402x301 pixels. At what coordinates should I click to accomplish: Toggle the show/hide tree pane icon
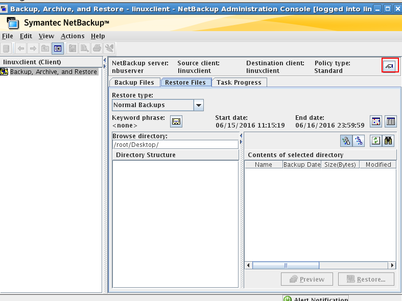pos(58,48)
